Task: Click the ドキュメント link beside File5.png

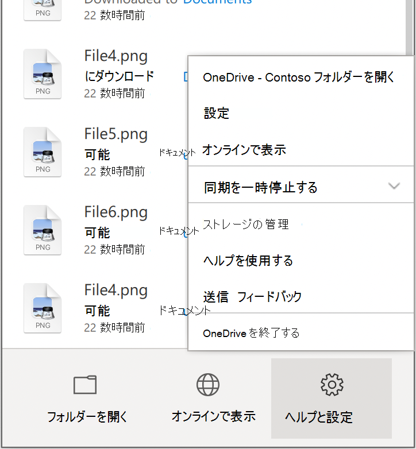Action: (x=177, y=153)
